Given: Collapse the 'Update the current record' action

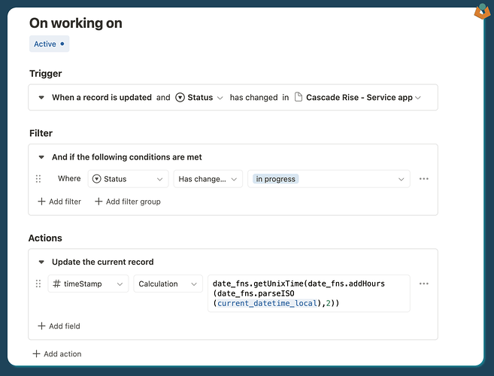Looking at the screenshot, I should (x=41, y=262).
